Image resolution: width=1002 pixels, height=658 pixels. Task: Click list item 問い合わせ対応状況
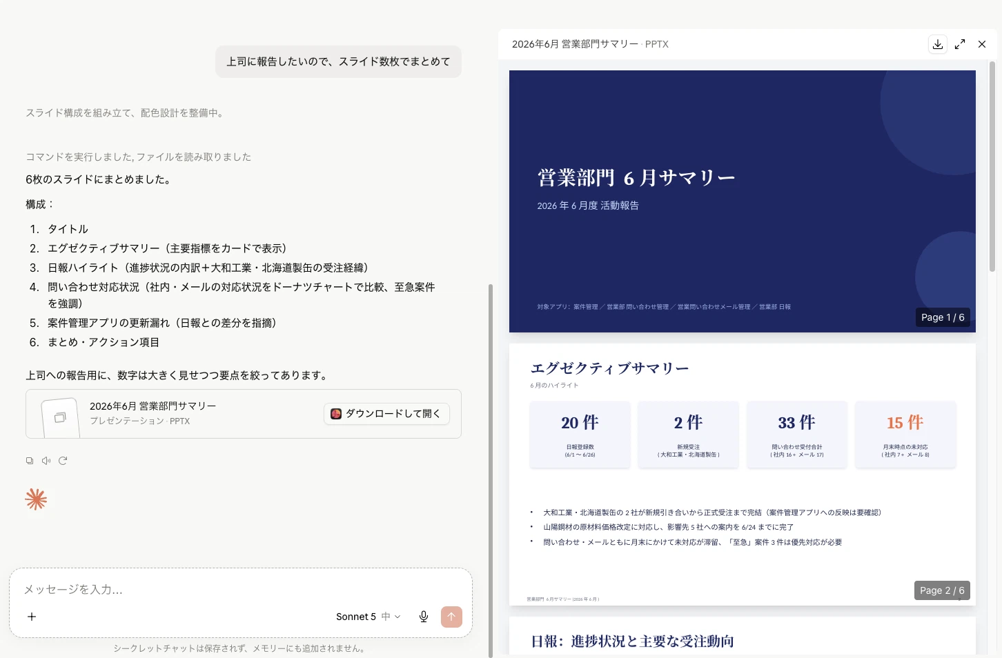pos(242,295)
